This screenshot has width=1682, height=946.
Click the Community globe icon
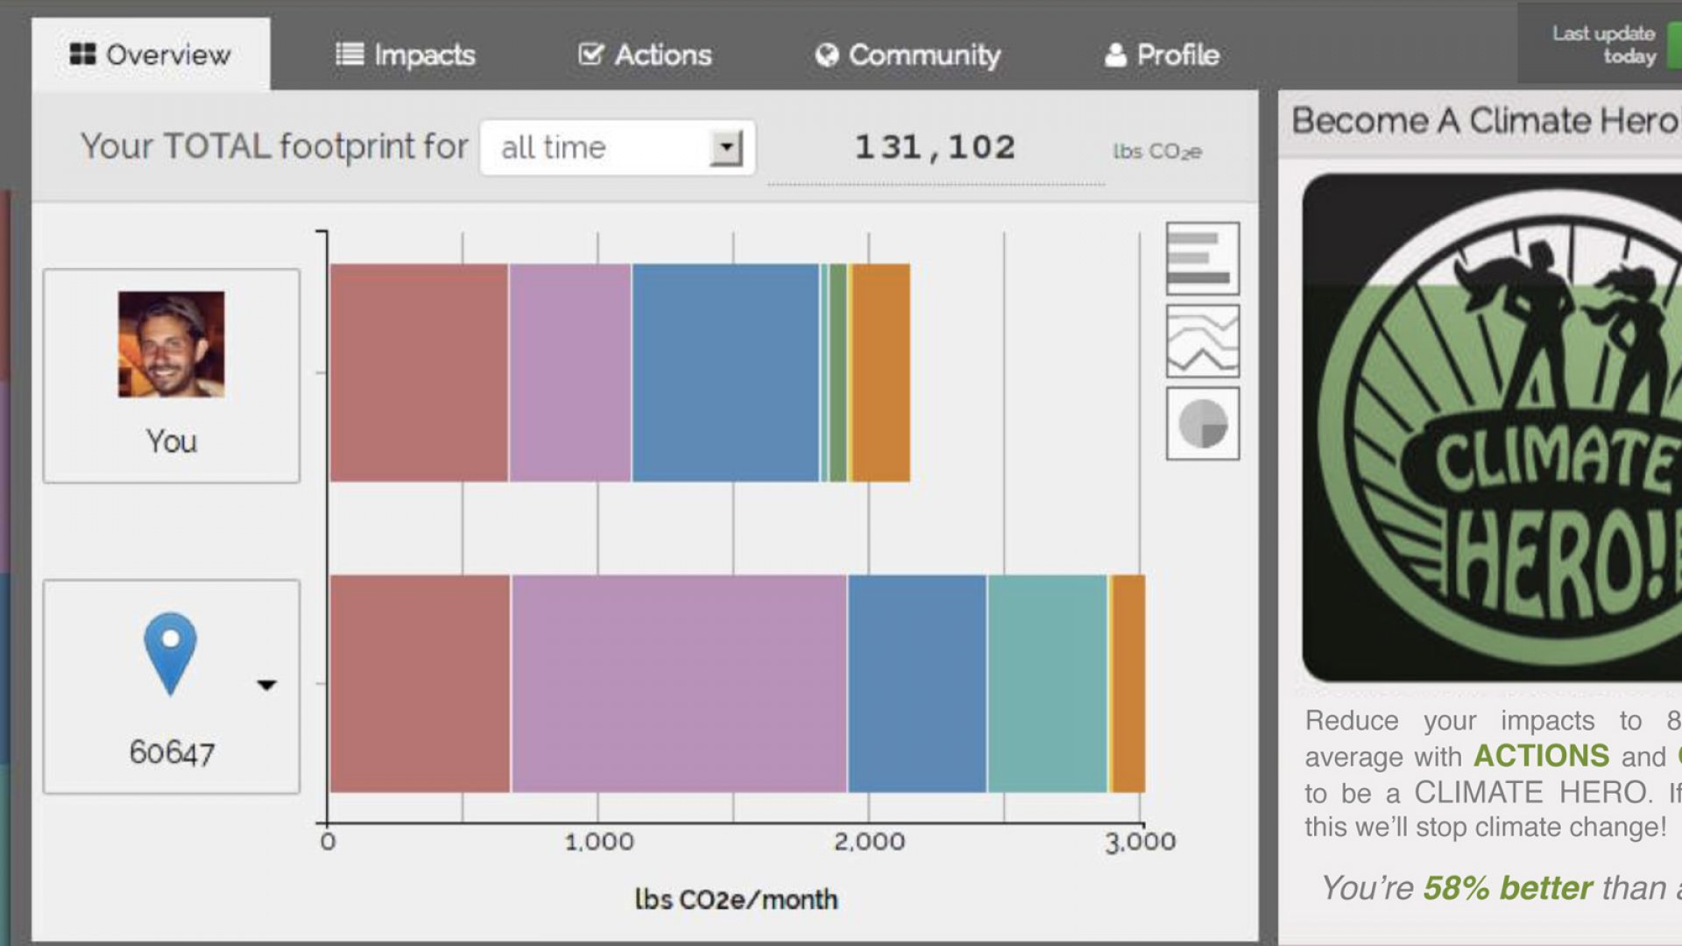coord(826,55)
